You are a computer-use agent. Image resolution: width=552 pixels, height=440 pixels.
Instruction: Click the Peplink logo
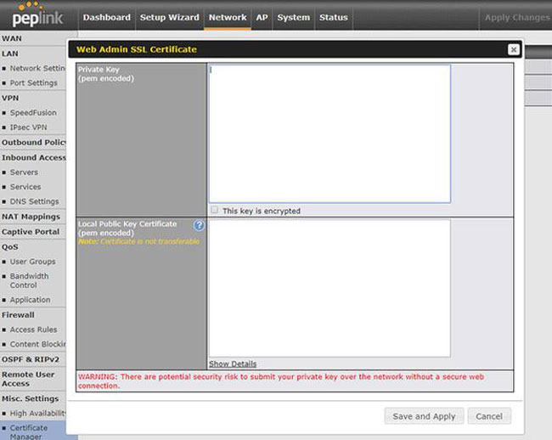point(38,17)
